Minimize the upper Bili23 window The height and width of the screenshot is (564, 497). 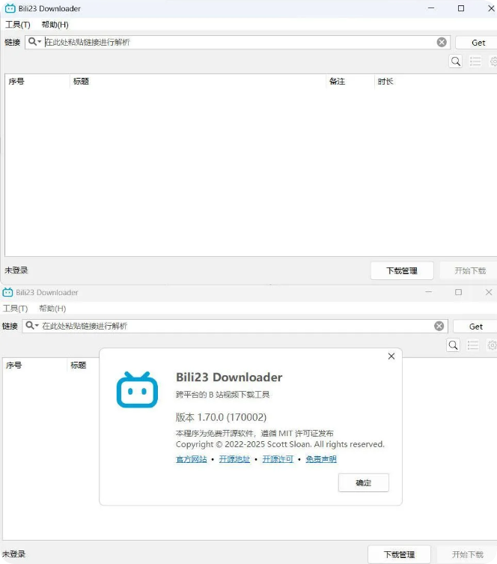[x=431, y=8]
